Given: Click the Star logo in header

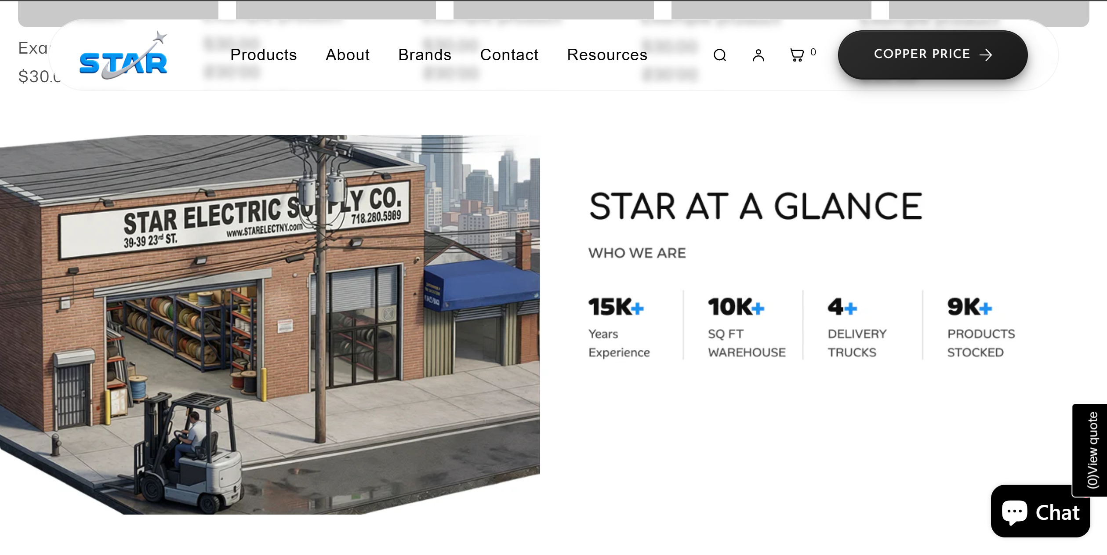Looking at the screenshot, I should pos(123,56).
